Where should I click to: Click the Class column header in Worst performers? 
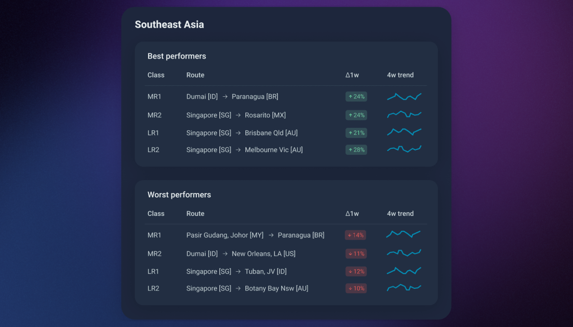(156, 214)
